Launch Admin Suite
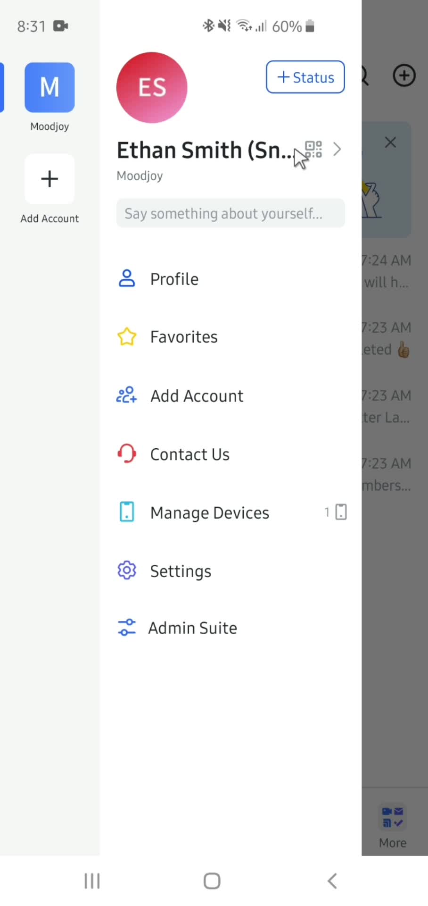The height and width of the screenshot is (906, 428). point(230,628)
